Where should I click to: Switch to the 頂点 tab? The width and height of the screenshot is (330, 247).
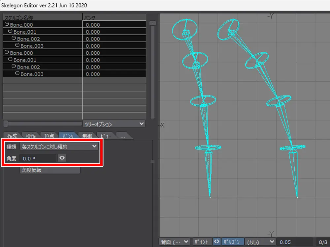click(49, 136)
